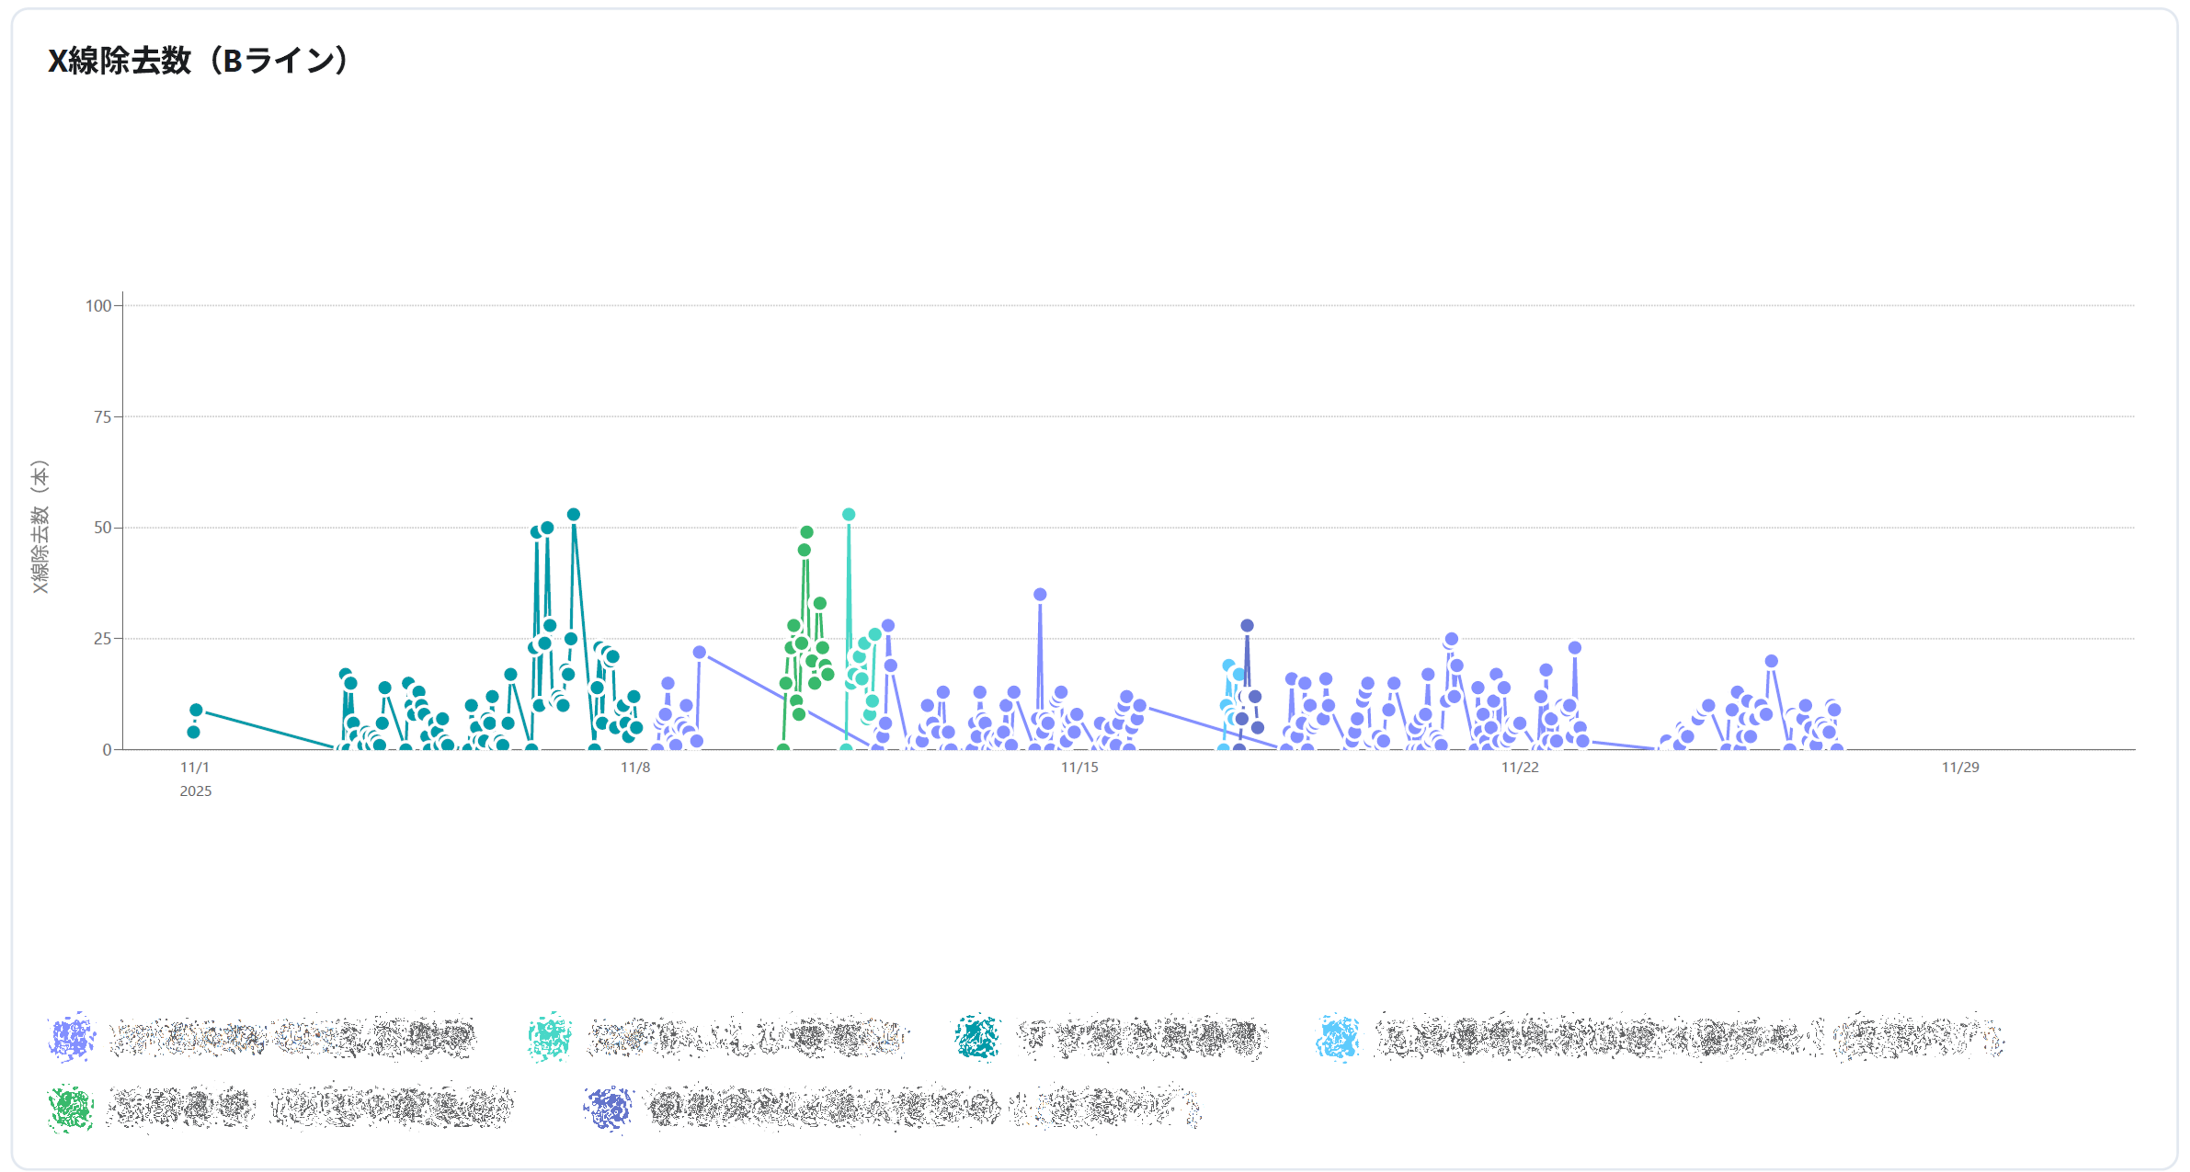Click the y-axis title X線除去数（本）
This screenshot has width=2190, height=1172.
pos(40,527)
